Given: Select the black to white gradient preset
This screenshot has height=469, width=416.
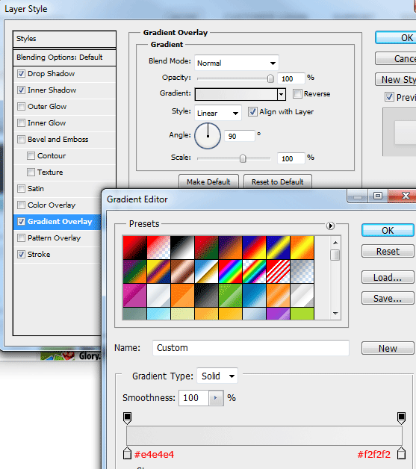Looking at the screenshot, I should coord(182,247).
